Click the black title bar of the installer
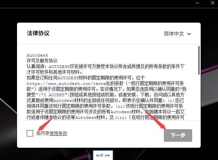 tap(95, 4)
